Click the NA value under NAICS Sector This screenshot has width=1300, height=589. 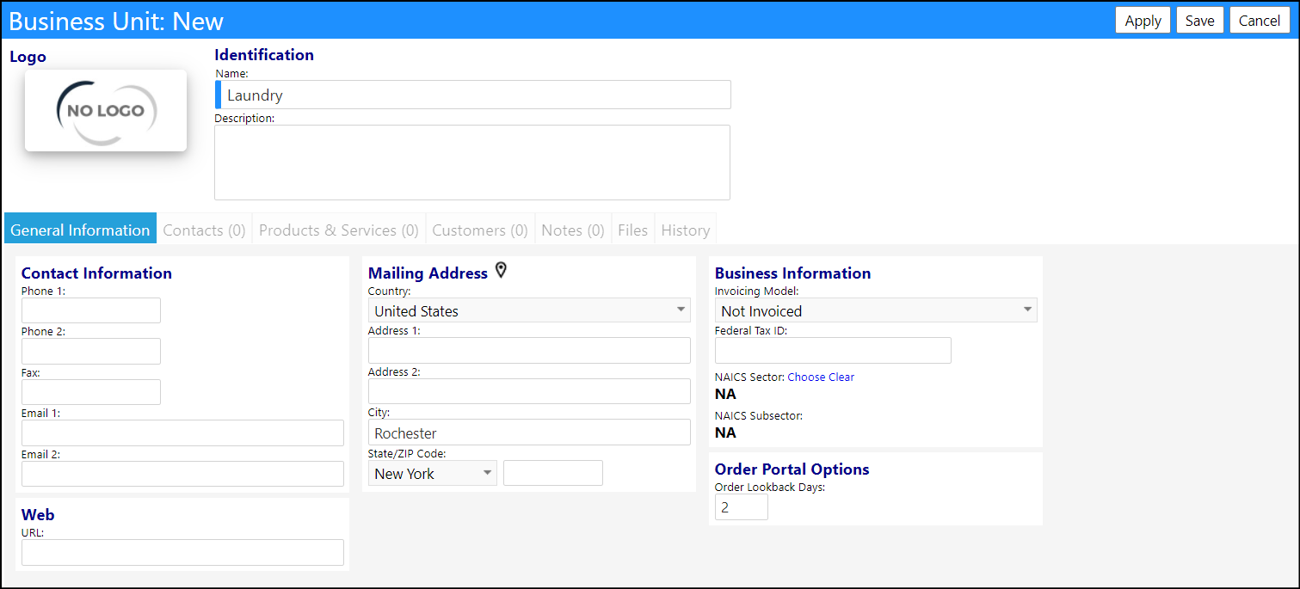[x=725, y=394]
